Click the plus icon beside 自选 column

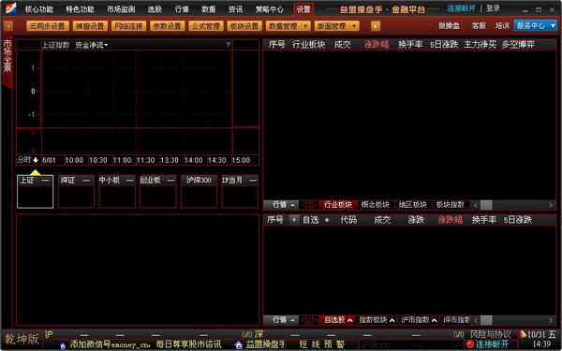pos(294,220)
